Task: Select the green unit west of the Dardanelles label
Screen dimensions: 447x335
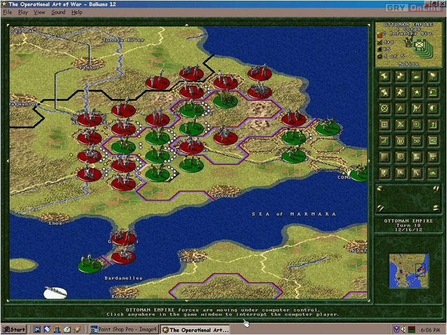Action: coord(89,263)
